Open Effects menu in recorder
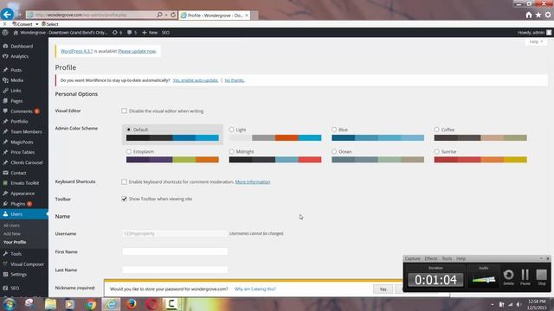554x311 pixels. (x=431, y=258)
